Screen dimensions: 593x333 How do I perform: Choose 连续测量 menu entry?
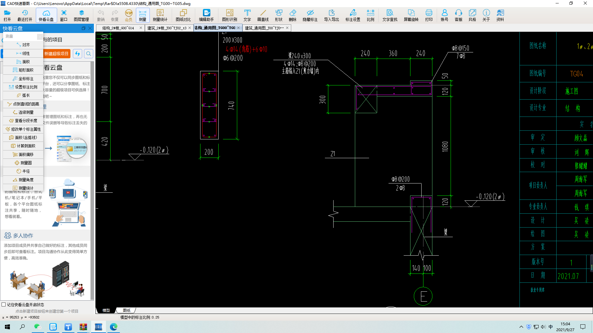(23, 112)
